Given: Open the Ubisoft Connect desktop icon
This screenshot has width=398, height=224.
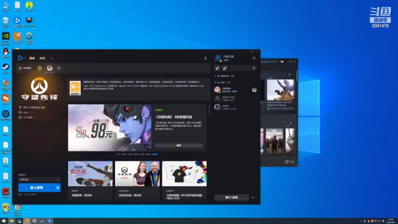Looking at the screenshot, I should tap(17, 210).
